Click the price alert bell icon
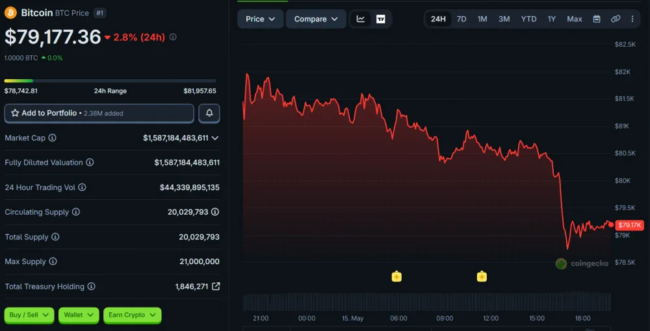This screenshot has height=331, width=650. [x=209, y=113]
